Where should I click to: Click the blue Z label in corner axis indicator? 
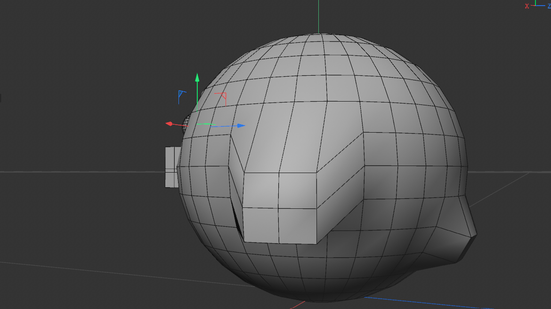pyautogui.click(x=549, y=6)
